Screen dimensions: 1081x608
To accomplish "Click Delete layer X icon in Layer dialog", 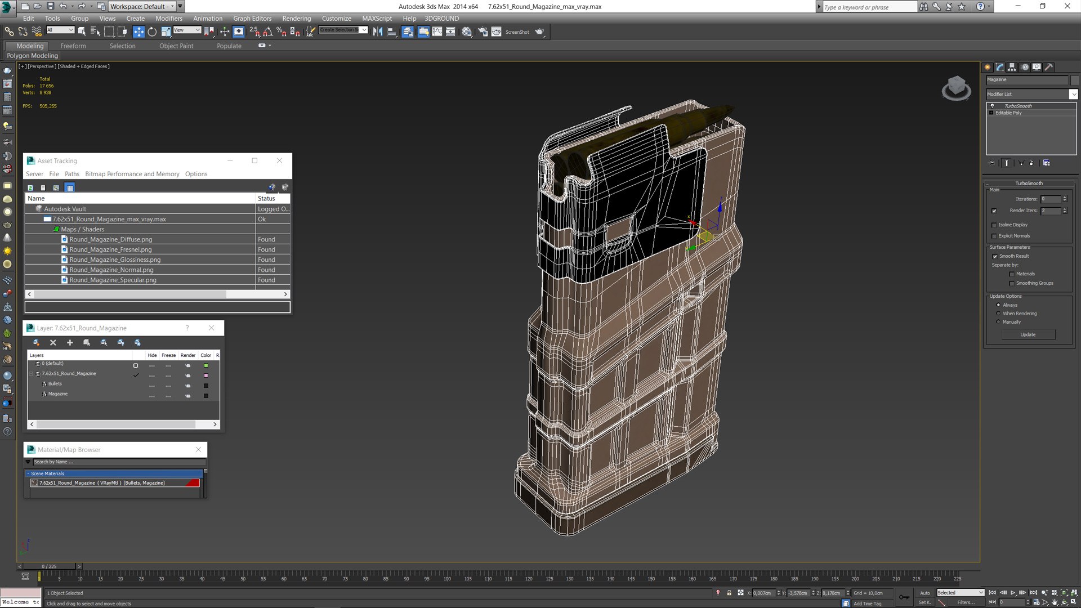I will tap(53, 342).
